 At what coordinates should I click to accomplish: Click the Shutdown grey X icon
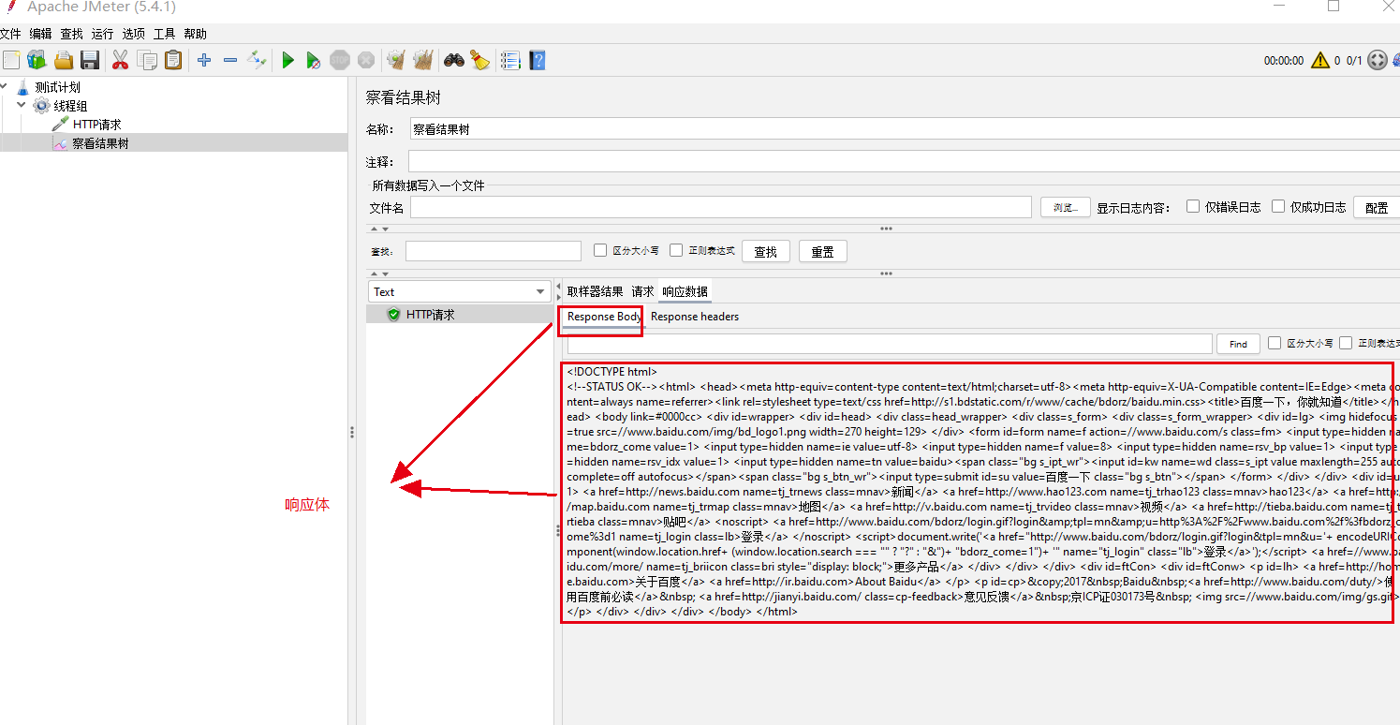click(366, 61)
